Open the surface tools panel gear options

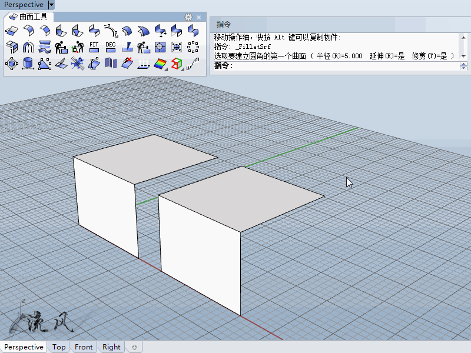[x=188, y=17]
